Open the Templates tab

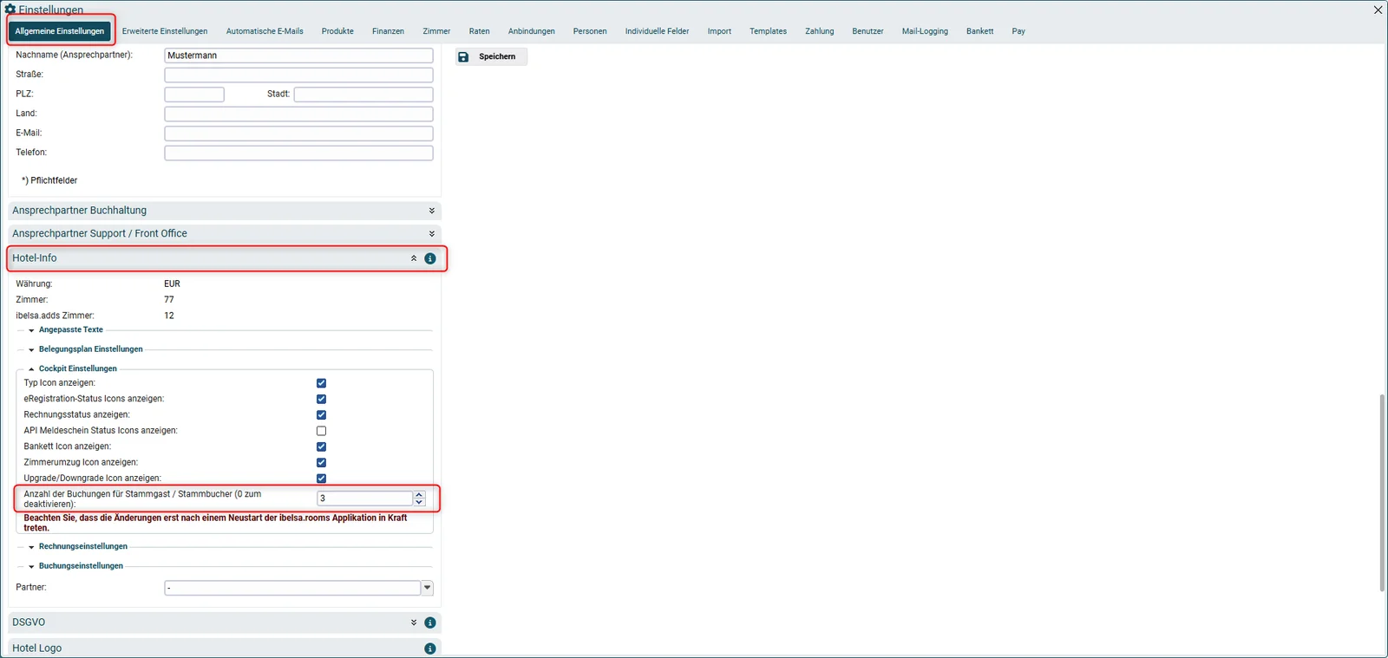click(768, 31)
